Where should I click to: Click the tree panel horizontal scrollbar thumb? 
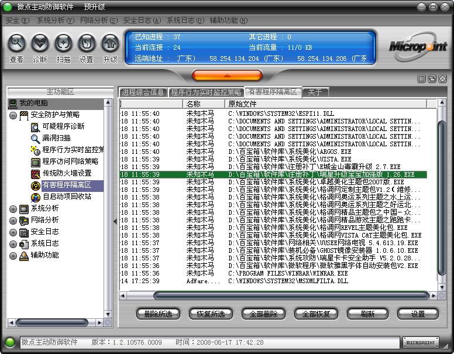point(52,322)
